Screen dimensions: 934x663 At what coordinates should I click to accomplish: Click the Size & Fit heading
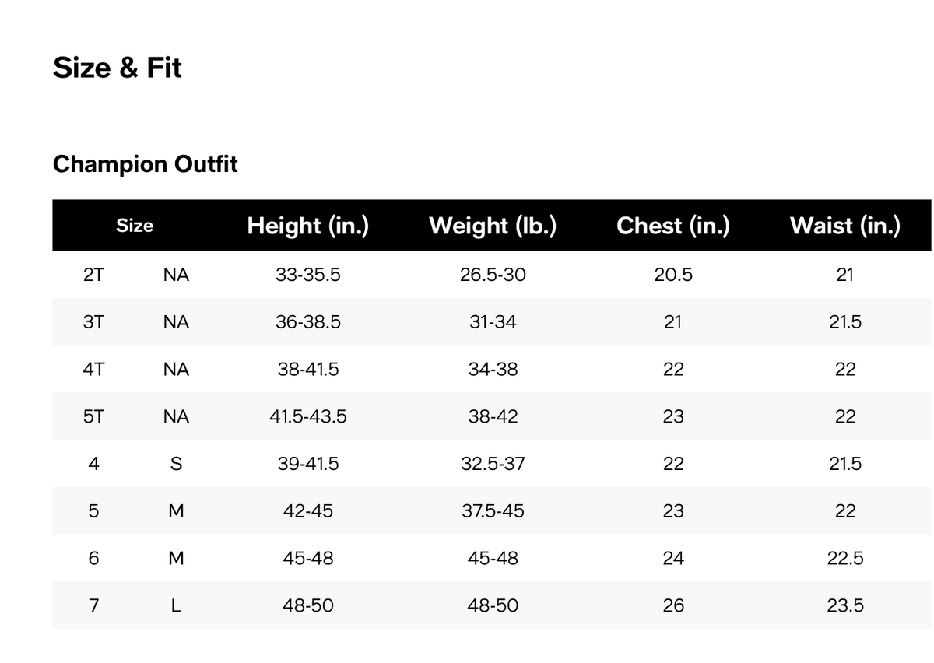coord(118,68)
